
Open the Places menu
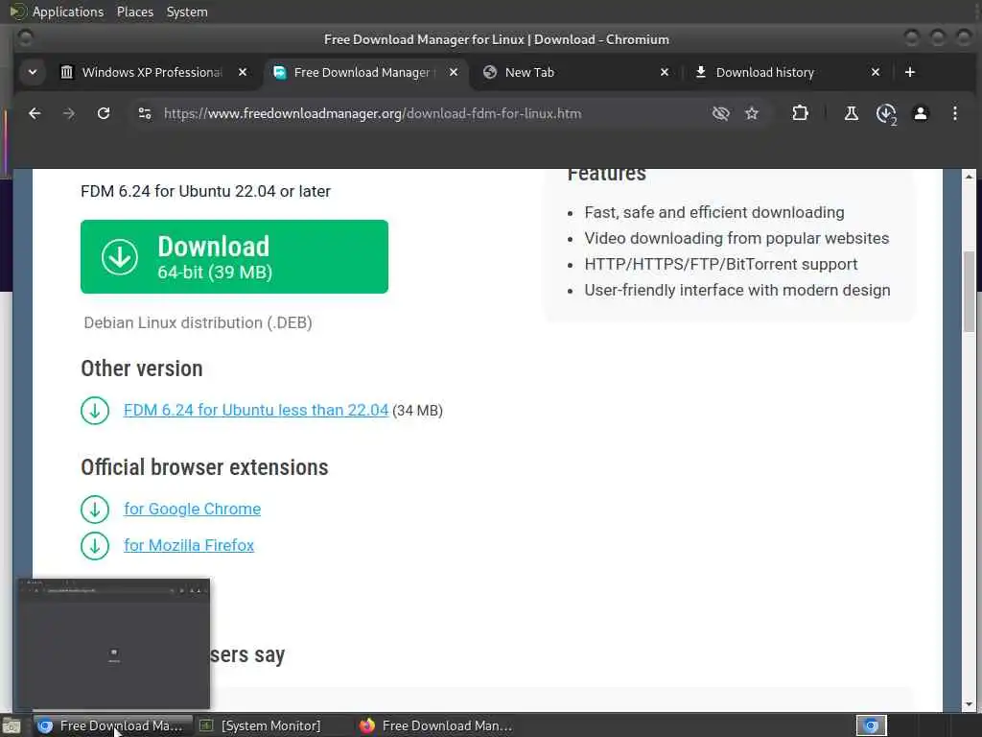[134, 12]
